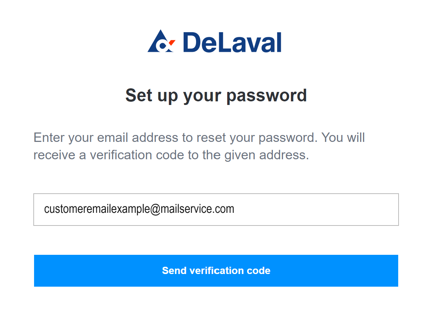The height and width of the screenshot is (333, 429).
Task: Focus the email address input field
Action: pos(216,210)
